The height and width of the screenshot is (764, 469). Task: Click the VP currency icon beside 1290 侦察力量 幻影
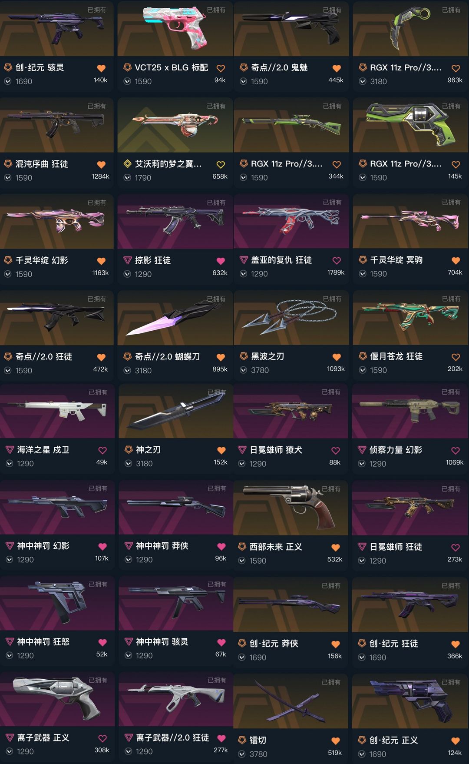[x=361, y=464]
